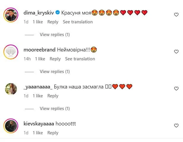Open _yaaanaaaa_'s profile avatar

(x=11, y=89)
